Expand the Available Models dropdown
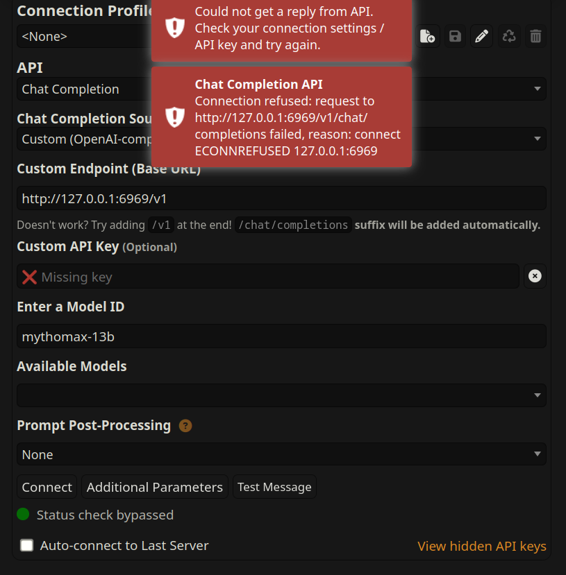The image size is (566, 575). (x=281, y=395)
